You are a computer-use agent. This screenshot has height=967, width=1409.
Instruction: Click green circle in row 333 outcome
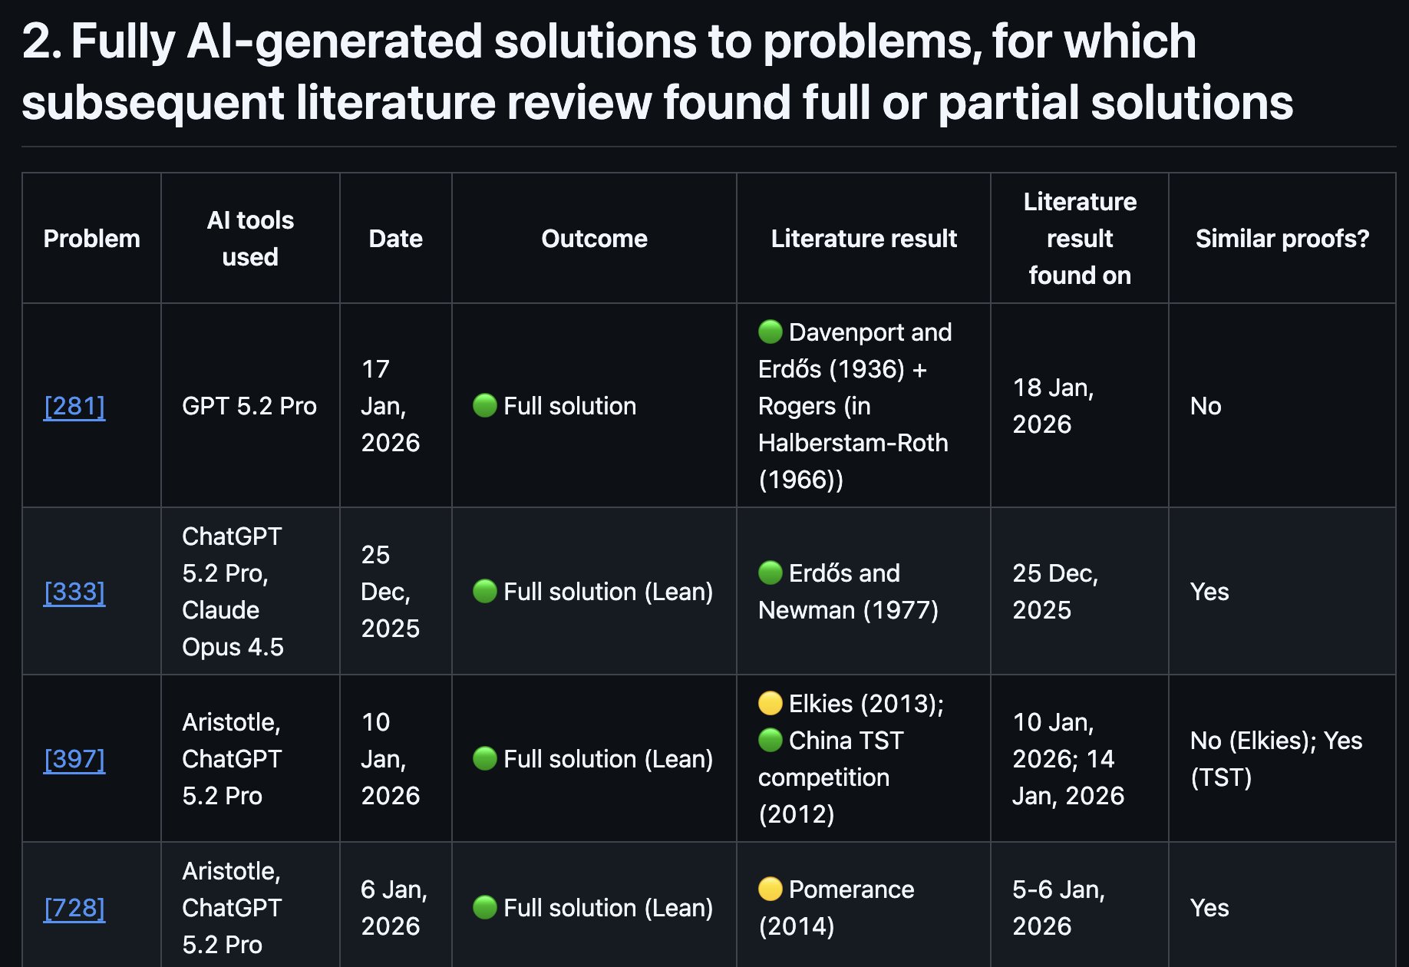tap(485, 591)
